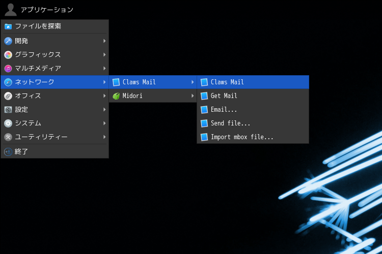The width and height of the screenshot is (382, 254).
Task: Launch Claws Mail from actions submenu
Action: coord(253,82)
